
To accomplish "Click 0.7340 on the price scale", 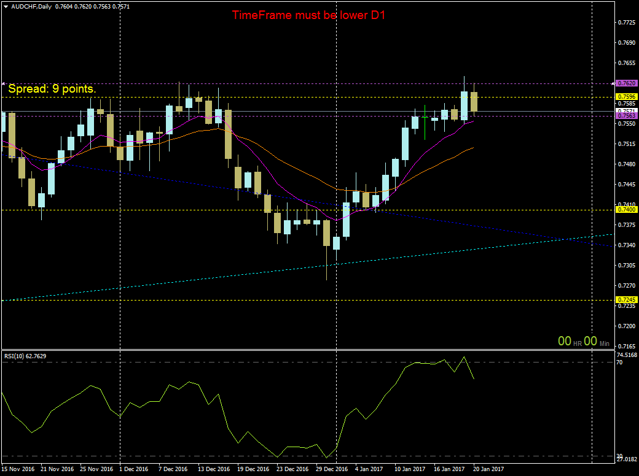I will pos(627,245).
